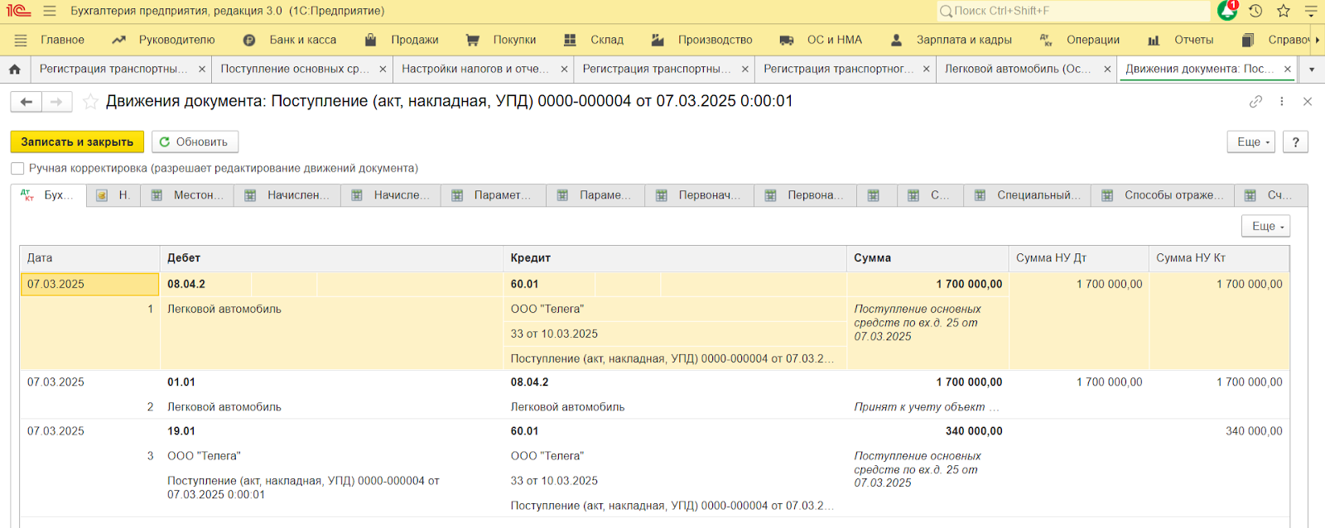Switch to Регистрация транспортног... tab

click(838, 69)
